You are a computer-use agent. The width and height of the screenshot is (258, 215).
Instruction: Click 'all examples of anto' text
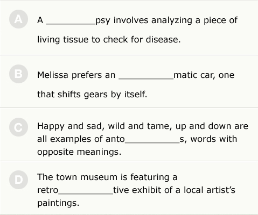click(81, 139)
